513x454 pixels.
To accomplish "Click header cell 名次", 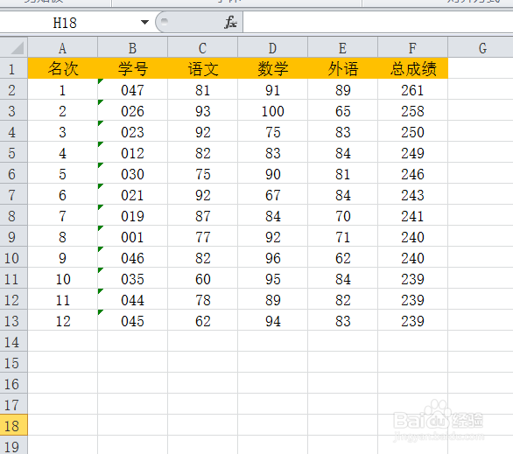I will (x=62, y=68).
